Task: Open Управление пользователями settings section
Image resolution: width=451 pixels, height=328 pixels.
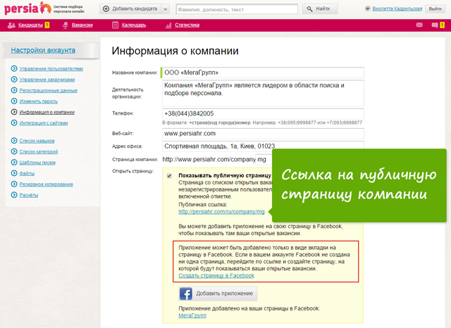Action: coord(51,69)
